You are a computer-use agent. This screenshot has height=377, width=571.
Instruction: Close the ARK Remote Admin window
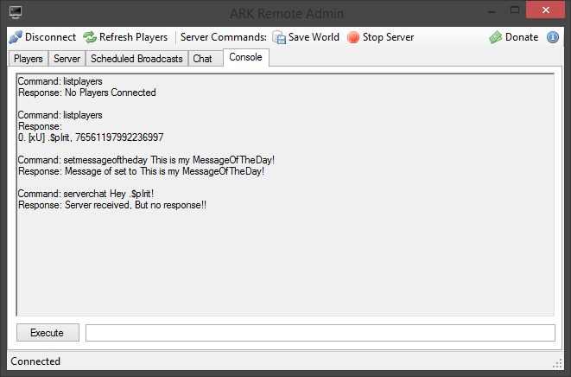(545, 10)
